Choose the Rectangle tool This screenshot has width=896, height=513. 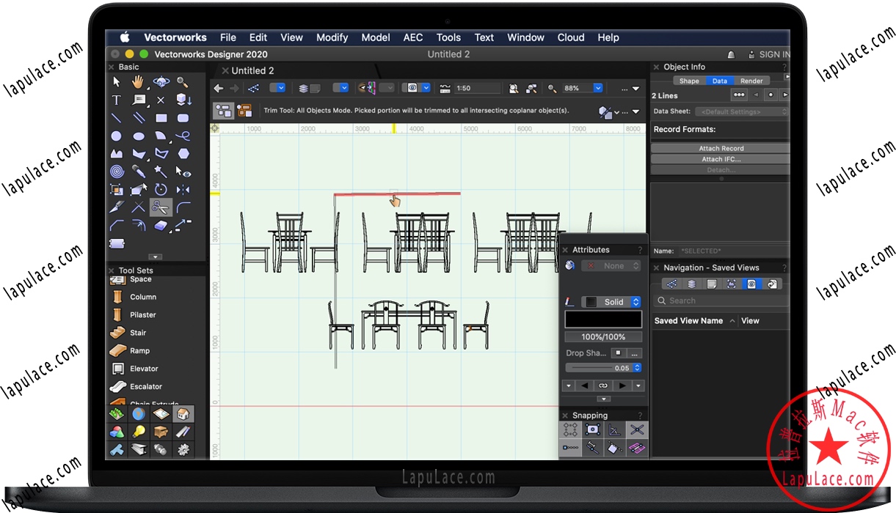(161, 117)
